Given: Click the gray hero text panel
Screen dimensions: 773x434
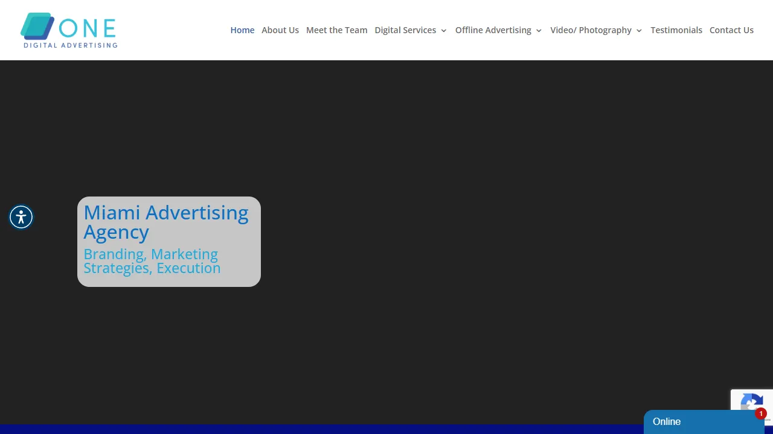Looking at the screenshot, I should 169,241.
